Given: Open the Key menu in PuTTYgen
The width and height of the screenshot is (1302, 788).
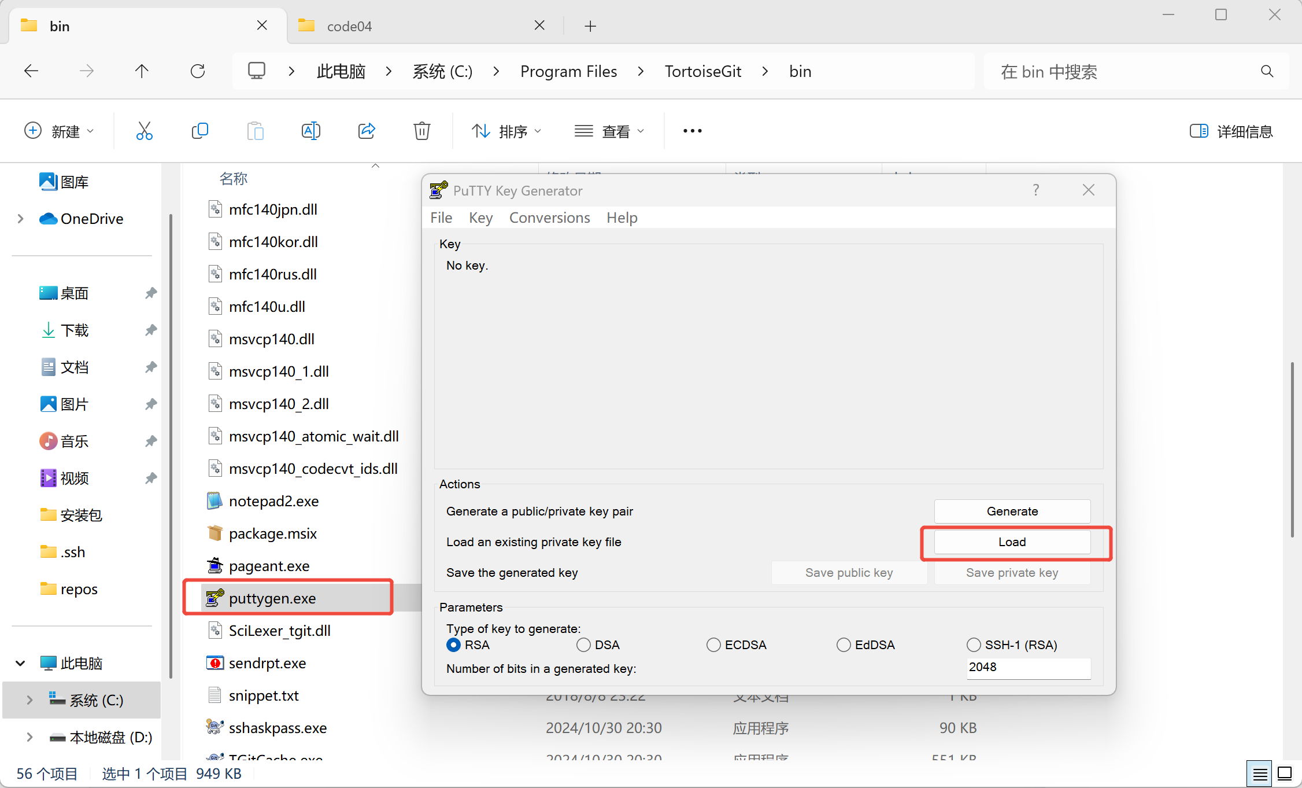Looking at the screenshot, I should (480, 218).
